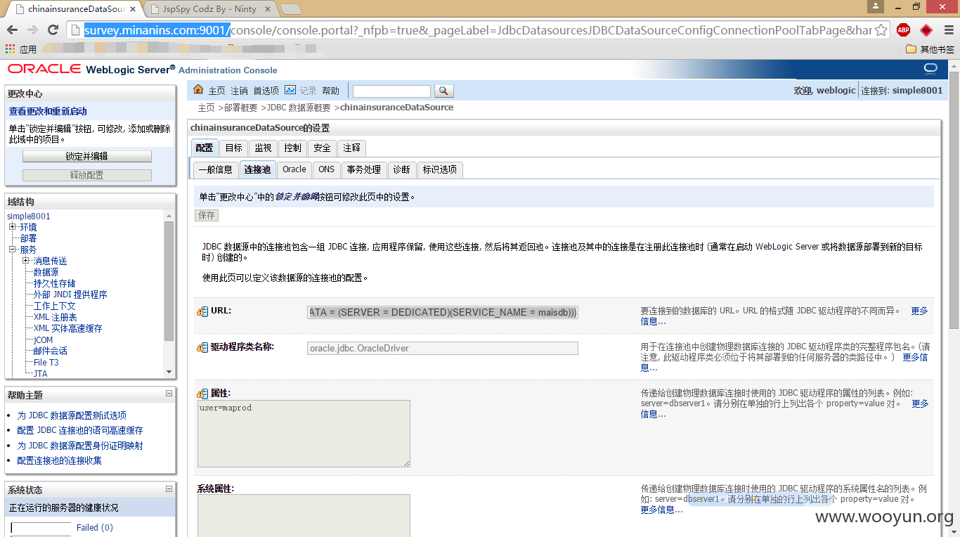
Task: Select 持久性存储 in domain tree
Action: tap(55, 283)
